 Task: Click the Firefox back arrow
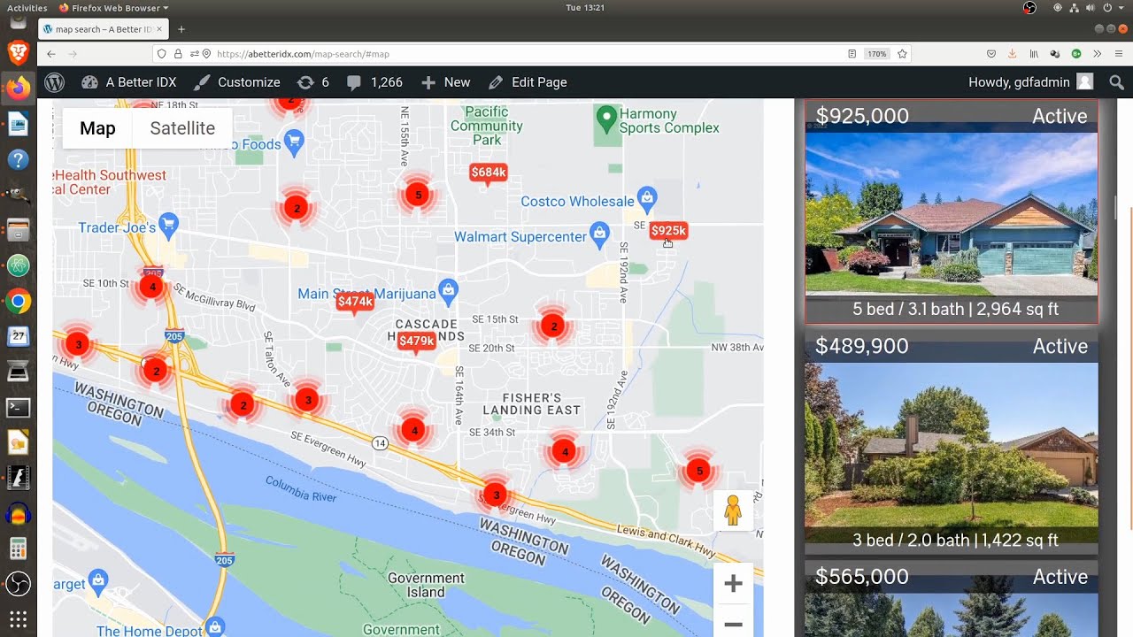(x=51, y=54)
